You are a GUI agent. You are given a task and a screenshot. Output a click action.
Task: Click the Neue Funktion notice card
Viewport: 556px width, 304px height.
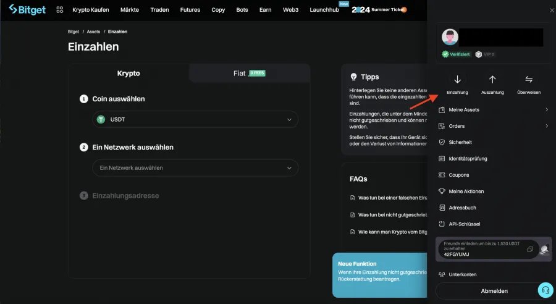point(380,275)
